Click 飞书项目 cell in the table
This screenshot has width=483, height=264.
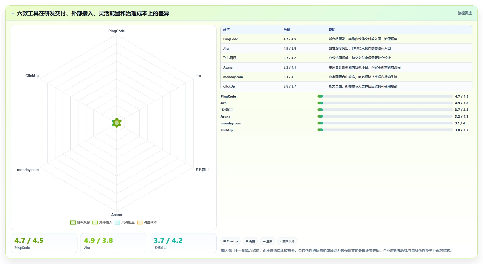[230, 58]
